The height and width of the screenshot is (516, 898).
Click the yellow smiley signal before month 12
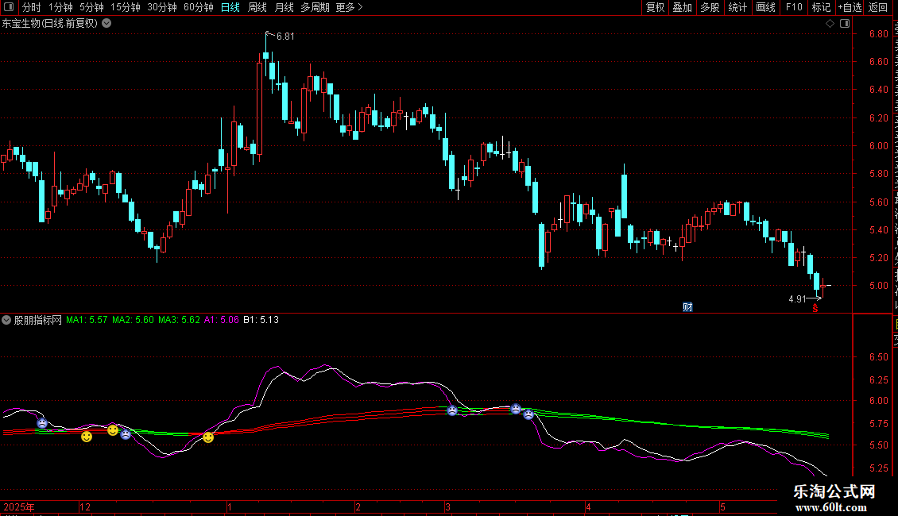coord(87,437)
